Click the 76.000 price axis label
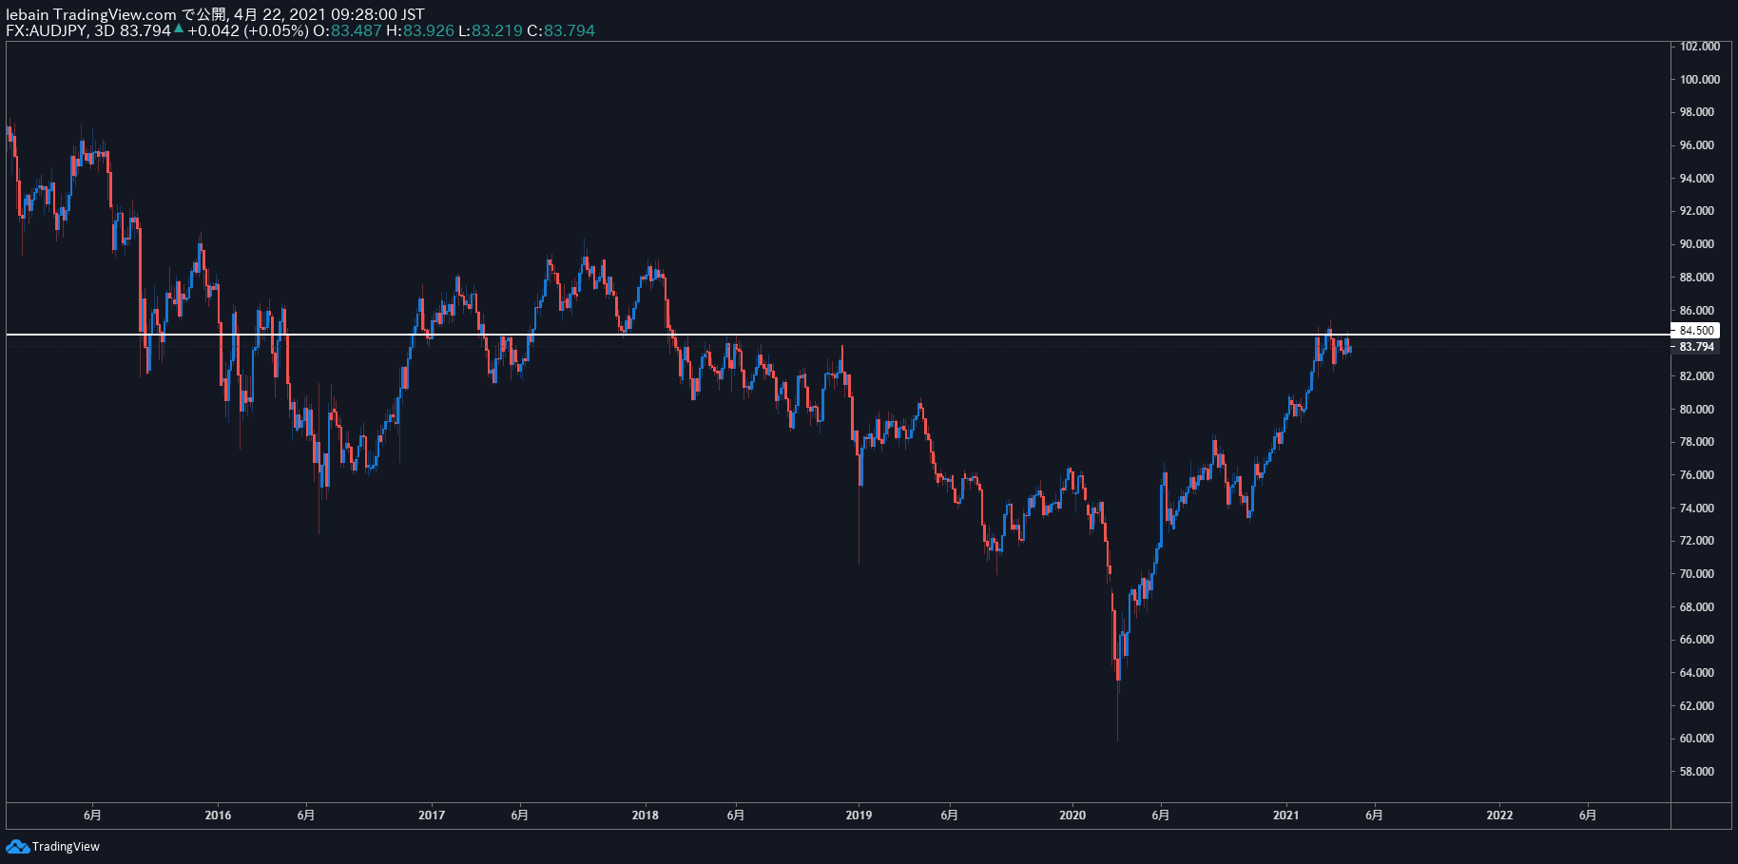This screenshot has width=1738, height=864. [1696, 475]
